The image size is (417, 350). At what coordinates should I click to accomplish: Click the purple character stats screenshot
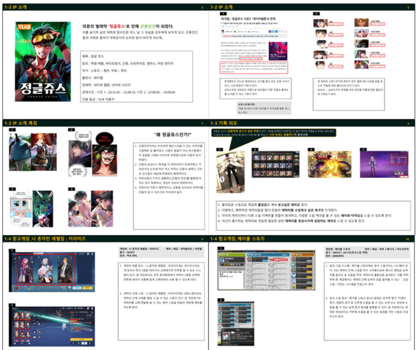tap(384, 164)
